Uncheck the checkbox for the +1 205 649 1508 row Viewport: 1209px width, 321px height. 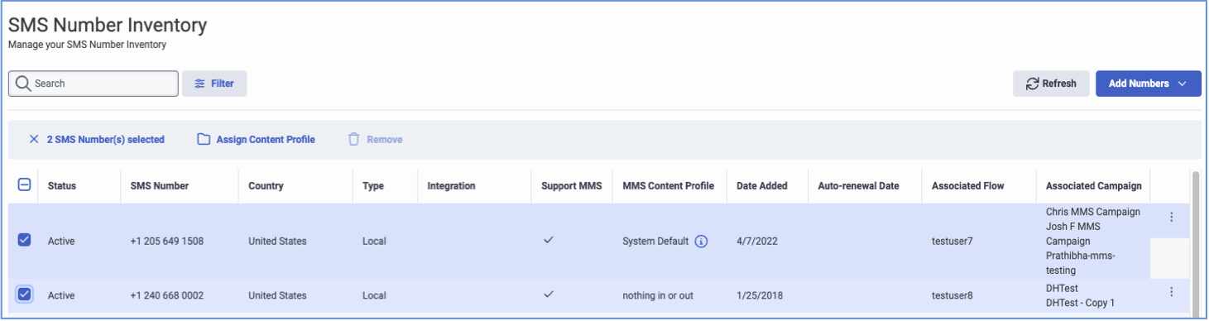24,240
